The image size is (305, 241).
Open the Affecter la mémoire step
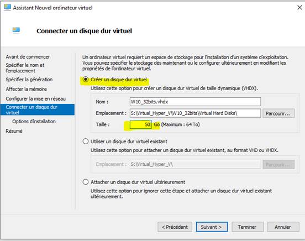point(27,89)
